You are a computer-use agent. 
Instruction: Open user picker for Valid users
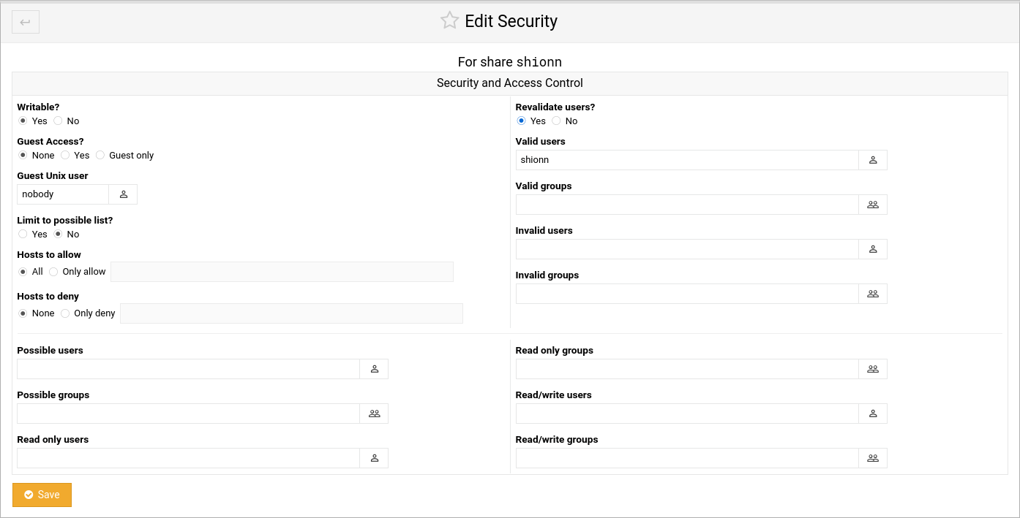873,160
